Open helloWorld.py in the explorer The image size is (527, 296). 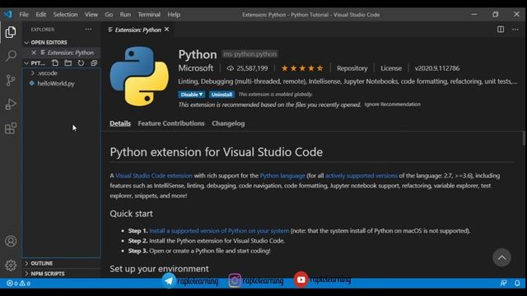coord(55,84)
